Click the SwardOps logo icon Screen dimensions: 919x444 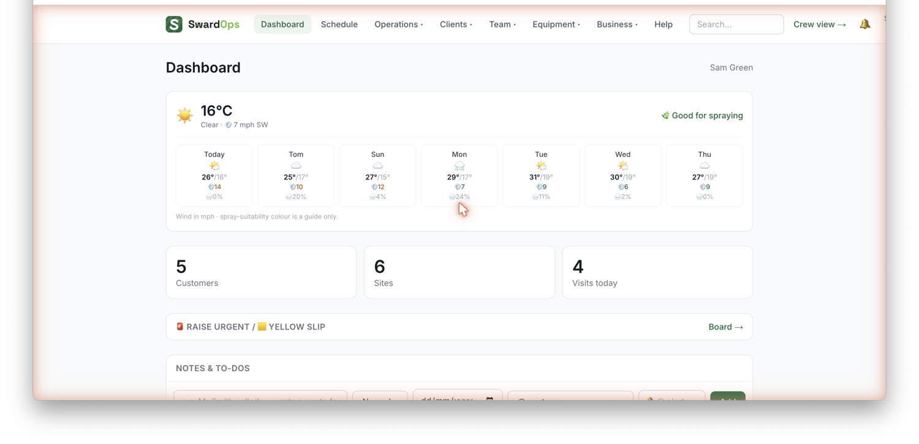[174, 24]
